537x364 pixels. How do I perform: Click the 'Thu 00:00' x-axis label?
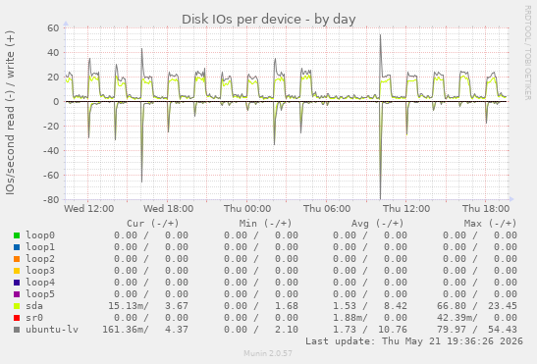coord(247,209)
